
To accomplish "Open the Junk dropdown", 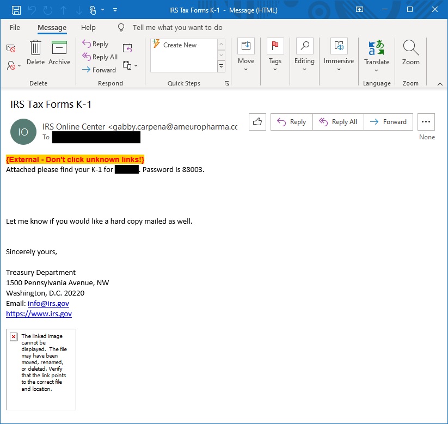I will (x=14, y=65).
